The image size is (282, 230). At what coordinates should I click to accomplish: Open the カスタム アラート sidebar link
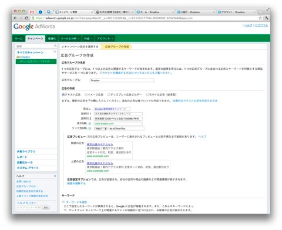(28, 168)
